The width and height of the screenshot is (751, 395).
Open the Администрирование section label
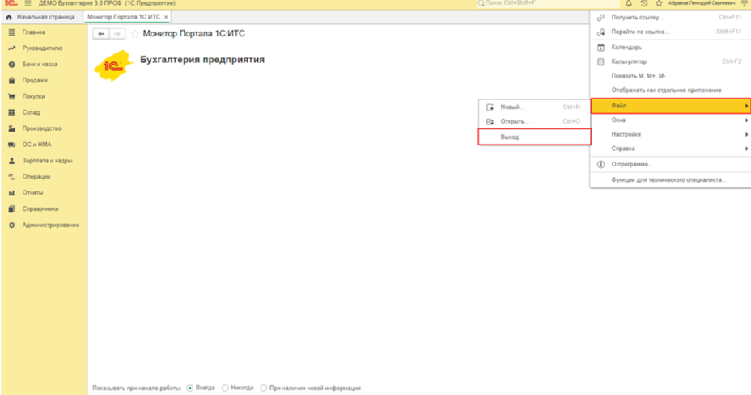point(51,225)
